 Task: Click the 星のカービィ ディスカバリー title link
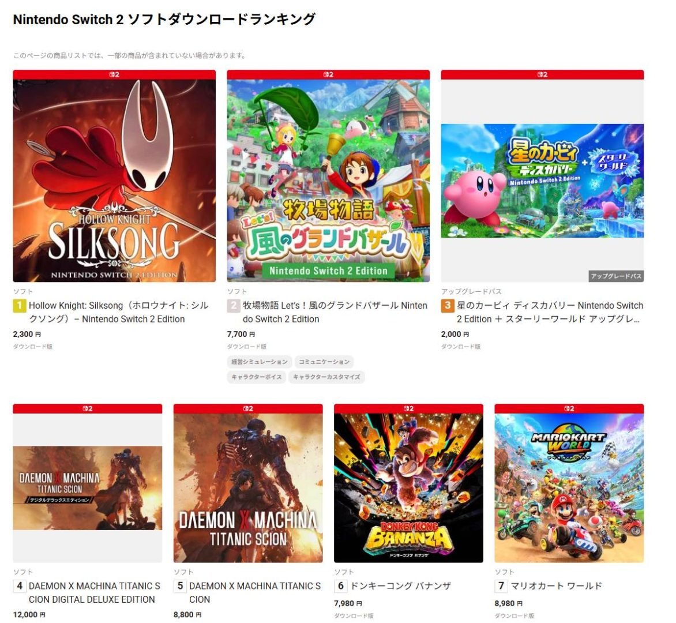[550, 312]
